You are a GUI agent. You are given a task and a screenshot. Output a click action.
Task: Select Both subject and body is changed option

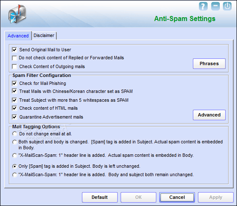click(x=15, y=142)
